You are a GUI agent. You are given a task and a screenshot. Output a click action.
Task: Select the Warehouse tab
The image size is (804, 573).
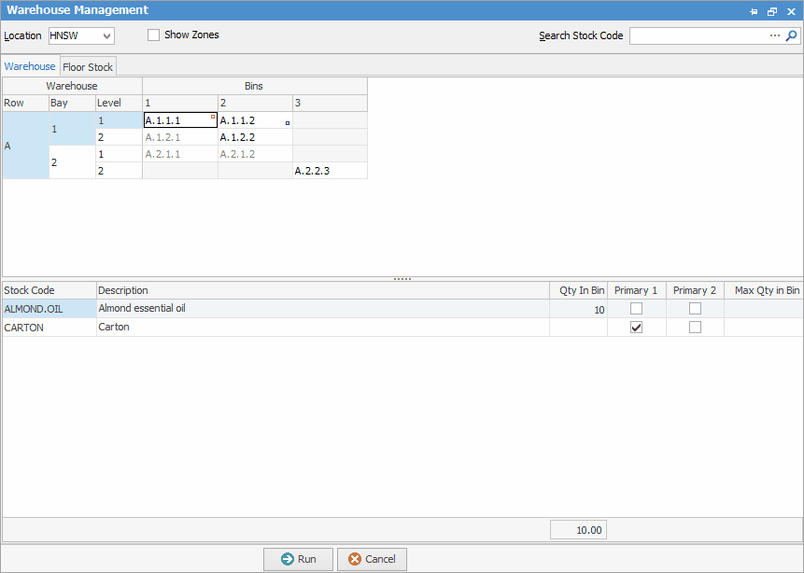point(30,67)
